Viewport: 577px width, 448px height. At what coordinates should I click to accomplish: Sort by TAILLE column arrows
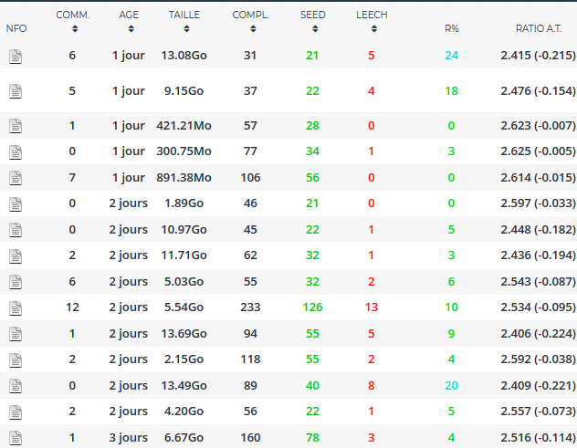186,28
